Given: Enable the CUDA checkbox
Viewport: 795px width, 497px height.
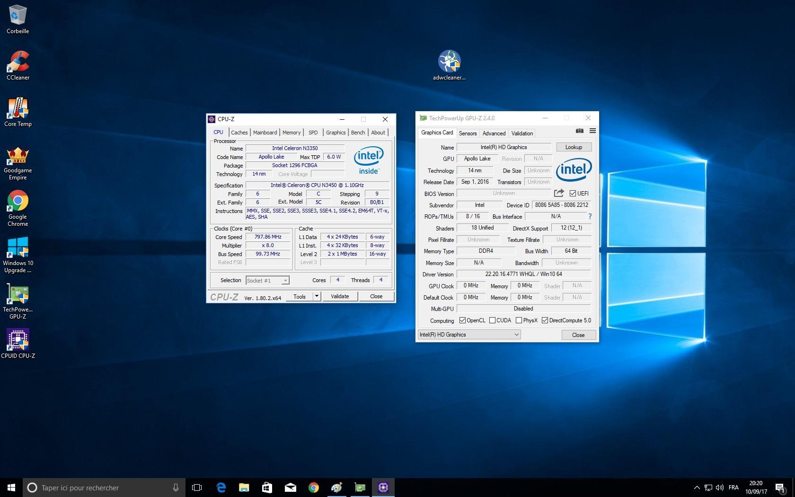Looking at the screenshot, I should click(492, 320).
